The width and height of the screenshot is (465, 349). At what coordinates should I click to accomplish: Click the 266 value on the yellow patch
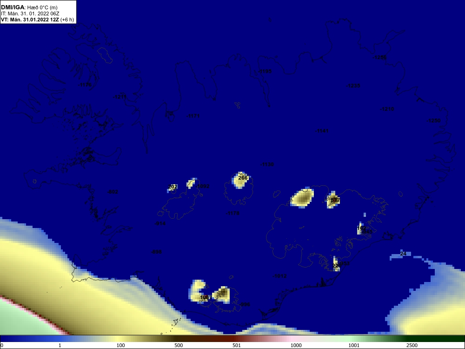click(x=243, y=178)
